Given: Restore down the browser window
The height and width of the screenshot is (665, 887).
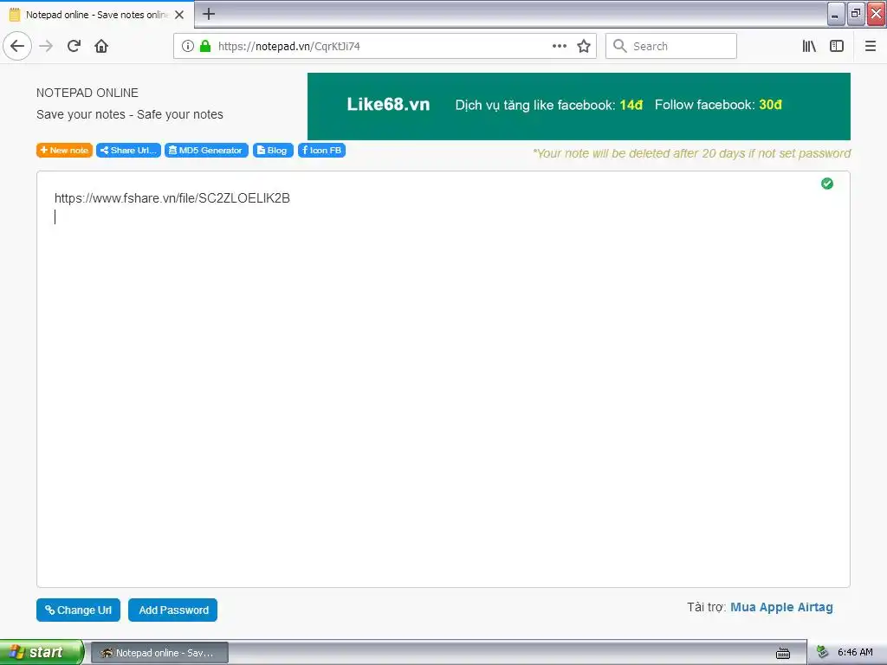Looking at the screenshot, I should point(856,14).
